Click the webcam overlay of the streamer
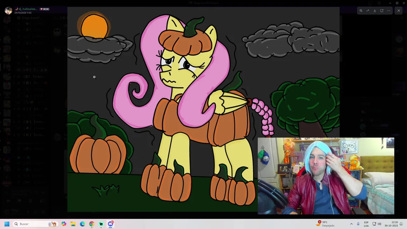Screen dimensions: 407x229 (x=326, y=176)
